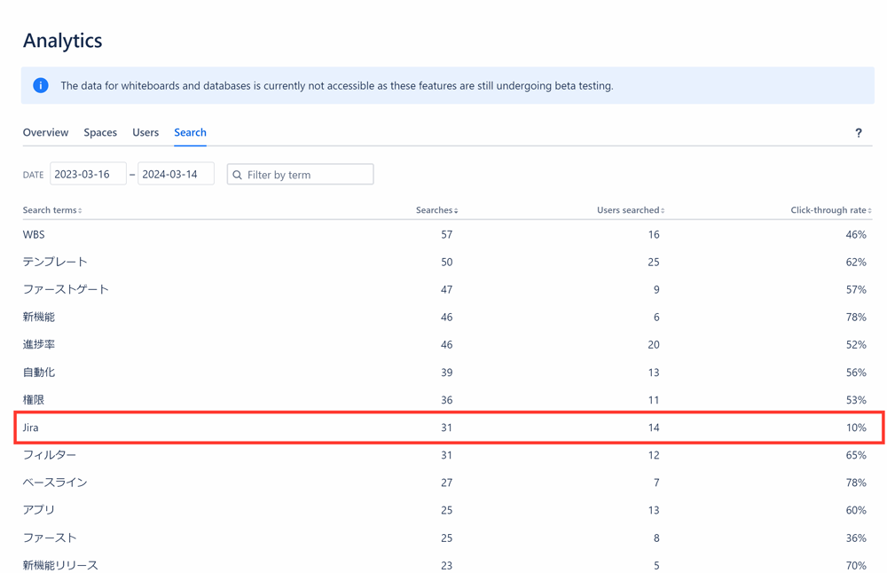Sort by Users searched column arrows

tap(663, 210)
